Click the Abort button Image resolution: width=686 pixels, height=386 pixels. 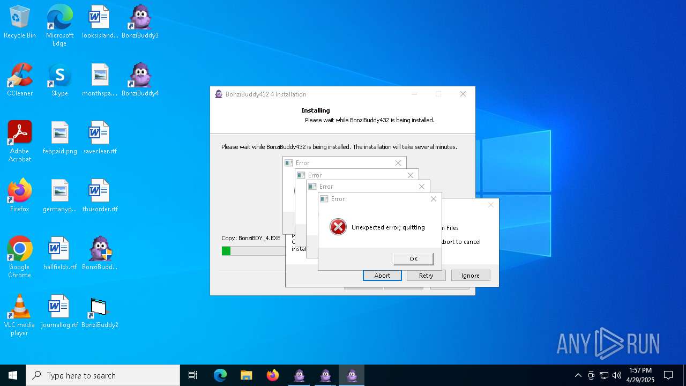[382, 276]
